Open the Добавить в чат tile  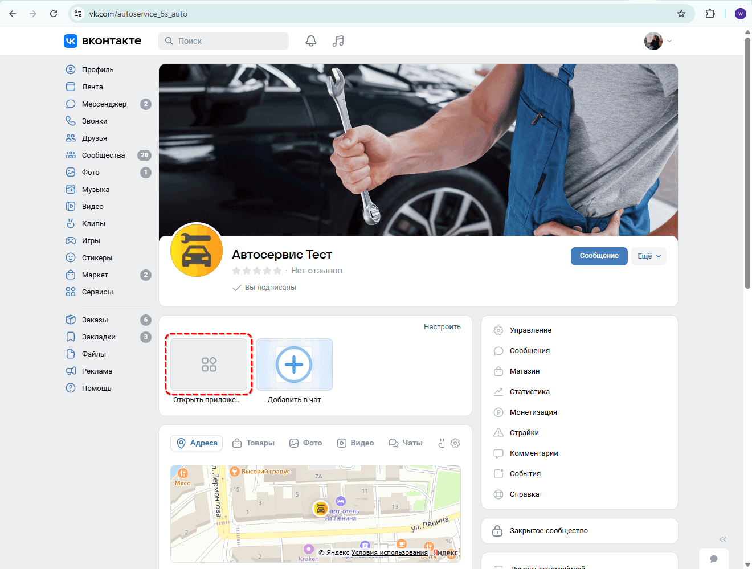(x=294, y=365)
